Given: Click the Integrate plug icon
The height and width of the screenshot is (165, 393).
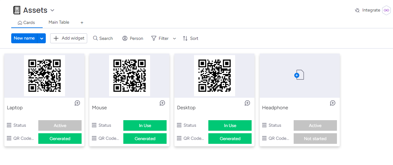Looking at the screenshot, I should pos(357,10).
